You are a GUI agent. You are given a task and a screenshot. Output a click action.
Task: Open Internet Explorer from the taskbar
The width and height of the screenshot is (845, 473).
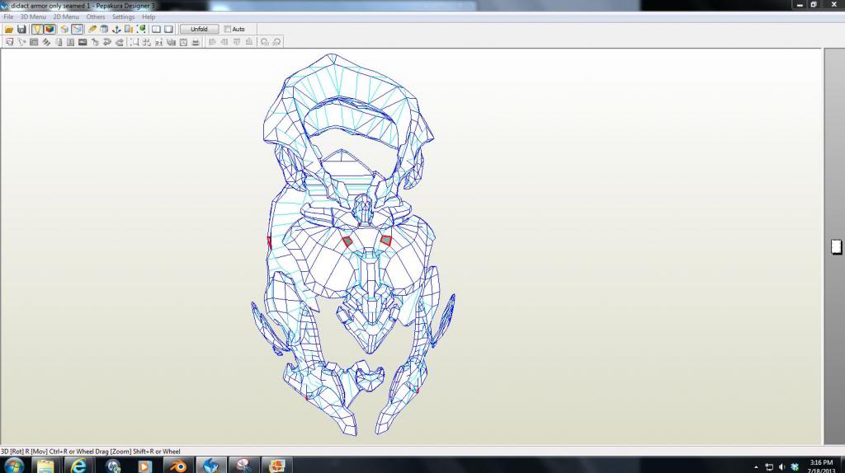pyautogui.click(x=78, y=466)
